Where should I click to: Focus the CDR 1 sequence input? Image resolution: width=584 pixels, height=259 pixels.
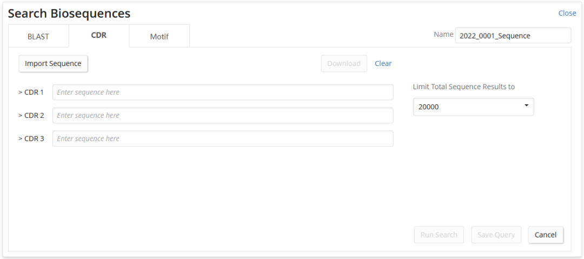click(223, 92)
